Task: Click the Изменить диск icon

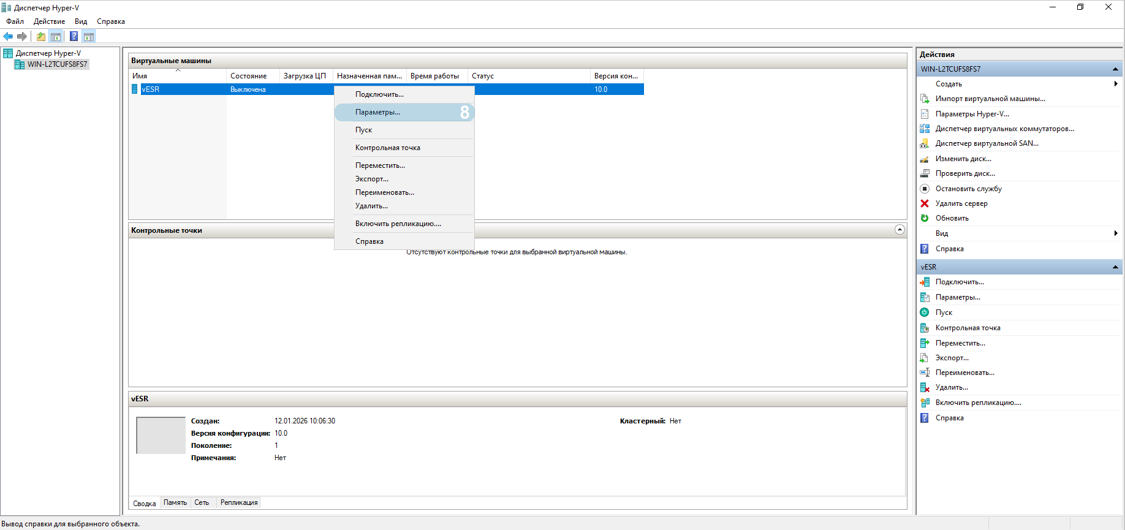Action: [925, 159]
